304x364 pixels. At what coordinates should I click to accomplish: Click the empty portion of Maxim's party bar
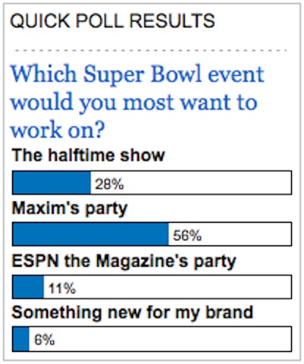pos(230,234)
